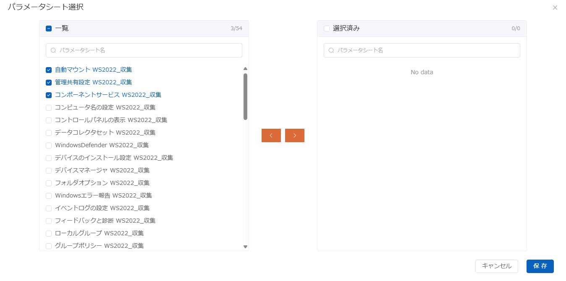Viewport: 566px width, 281px height.
Task: Click search icon in 選択済み search box
Action: tap(331, 50)
